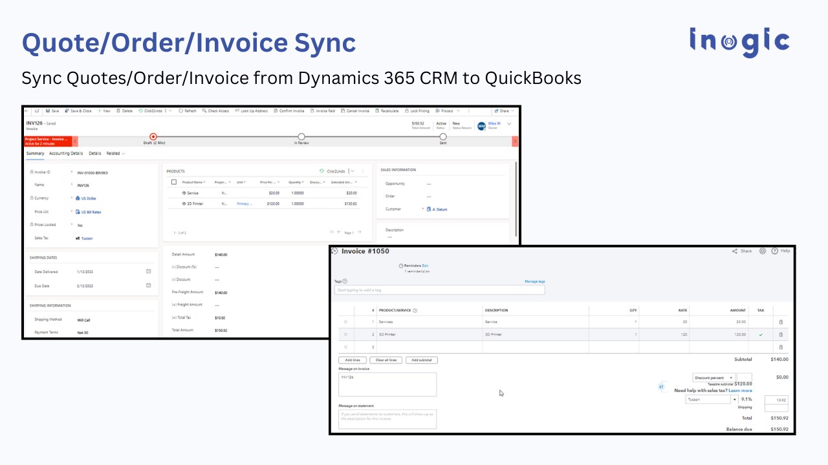This screenshot has width=828, height=465.
Task: Open the Accounting Details tab
Action: [x=66, y=154]
